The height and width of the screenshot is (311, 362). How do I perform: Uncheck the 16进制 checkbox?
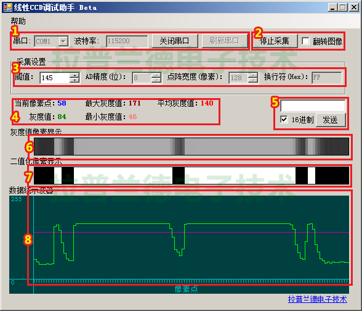[284, 120]
